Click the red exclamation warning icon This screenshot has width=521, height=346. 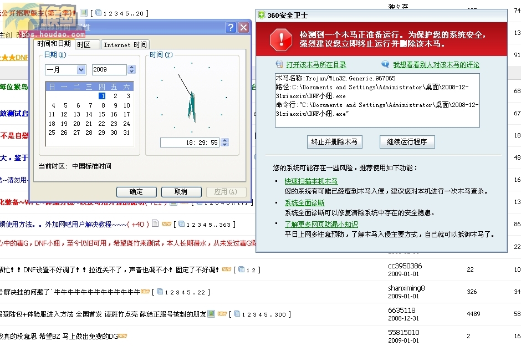[281, 40]
